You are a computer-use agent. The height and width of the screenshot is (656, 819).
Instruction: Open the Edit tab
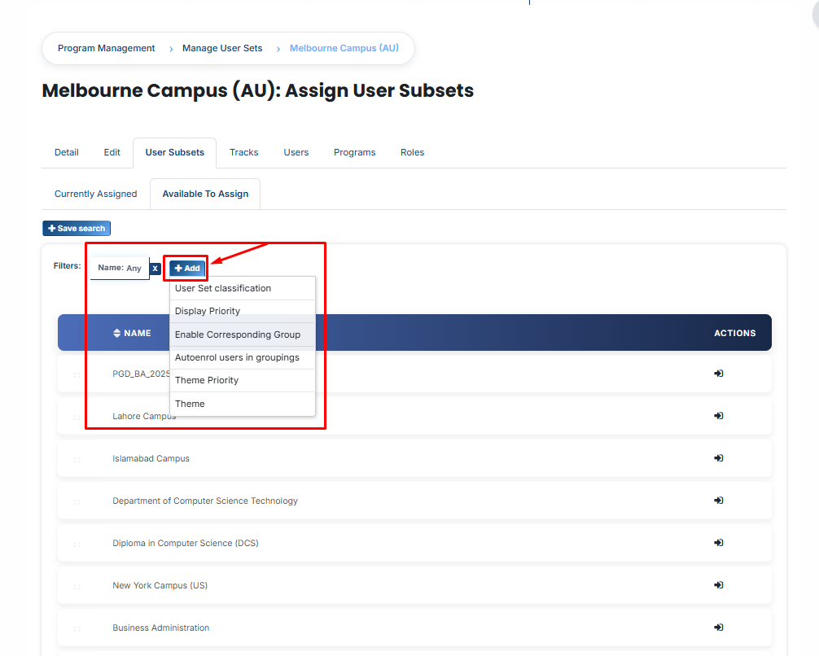point(112,152)
